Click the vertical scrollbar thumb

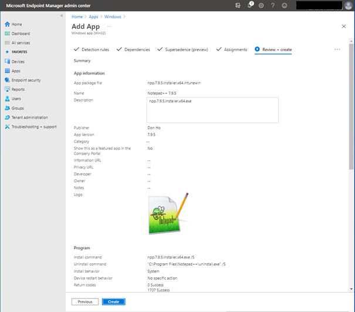click(351, 106)
